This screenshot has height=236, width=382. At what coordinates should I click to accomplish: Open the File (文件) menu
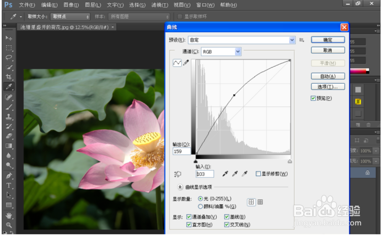(27, 5)
